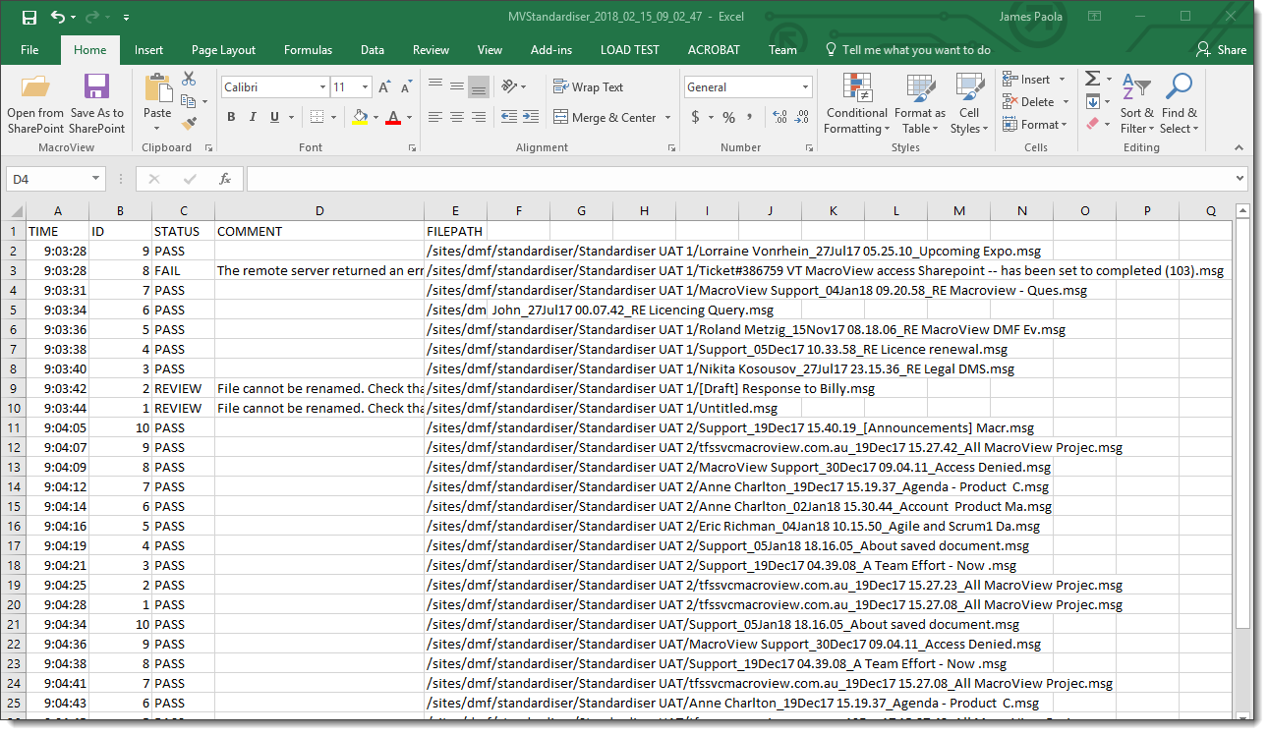Select the column D header
This screenshot has height=735, width=1269.
tap(319, 211)
